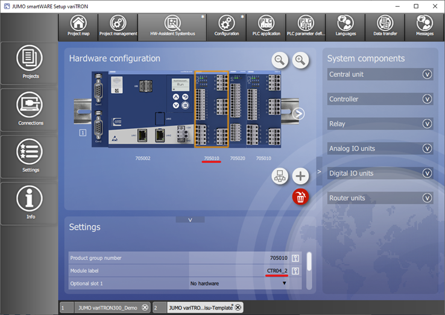Collapse the hardware configuration panel chevron
This screenshot has width=445, height=315.
point(190,220)
